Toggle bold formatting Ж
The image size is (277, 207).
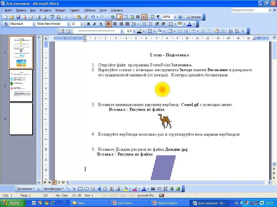tap(88, 24)
